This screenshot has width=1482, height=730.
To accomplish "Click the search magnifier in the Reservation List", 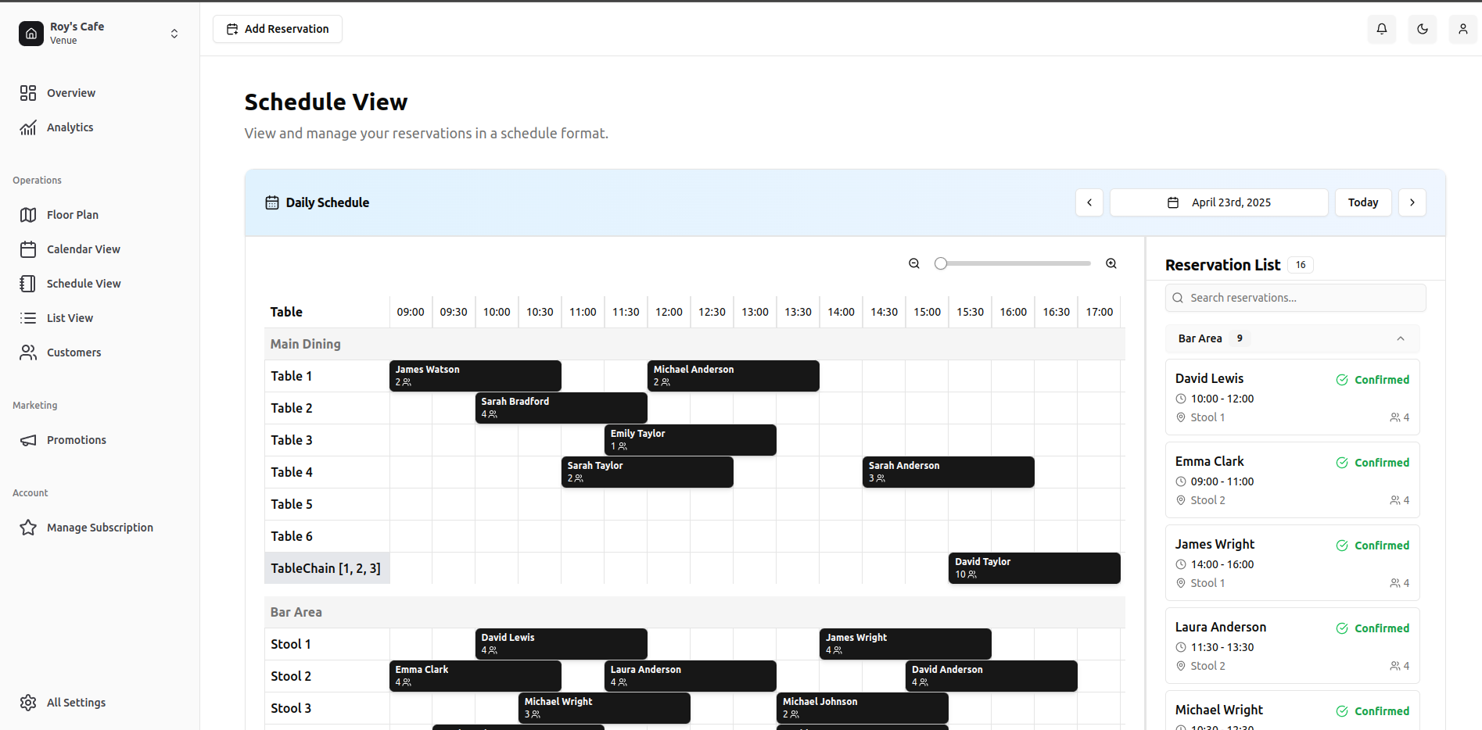I will [x=1179, y=298].
